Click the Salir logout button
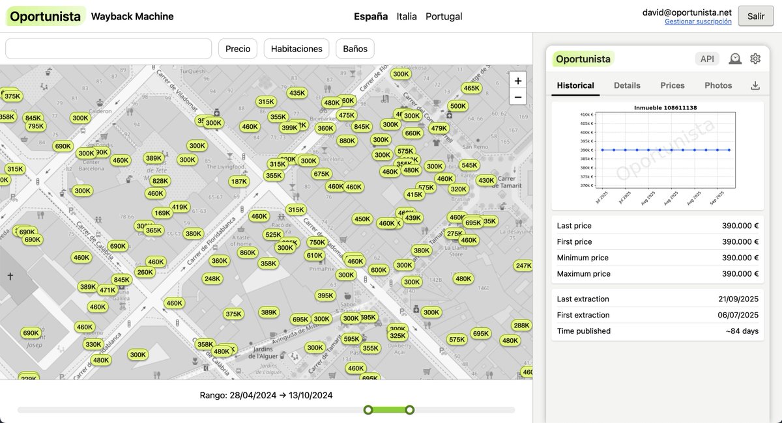 [x=756, y=16]
